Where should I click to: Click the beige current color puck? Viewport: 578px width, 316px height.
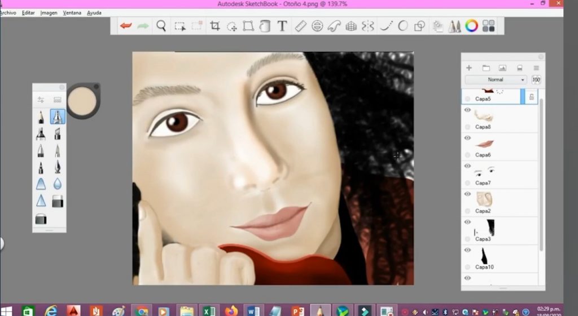pos(82,101)
